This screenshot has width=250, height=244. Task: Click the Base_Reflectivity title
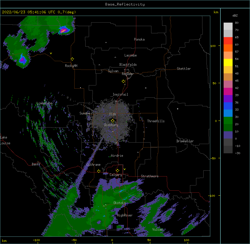125,4
